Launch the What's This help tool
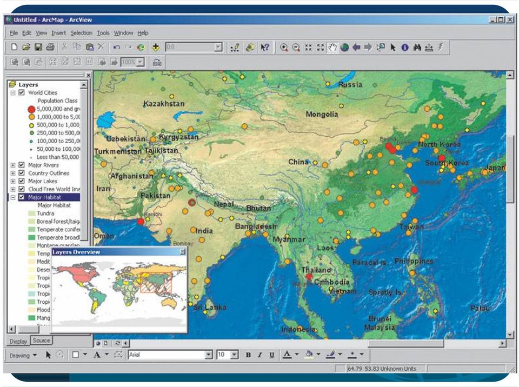Viewport: 519px width, 387px height. (265, 48)
